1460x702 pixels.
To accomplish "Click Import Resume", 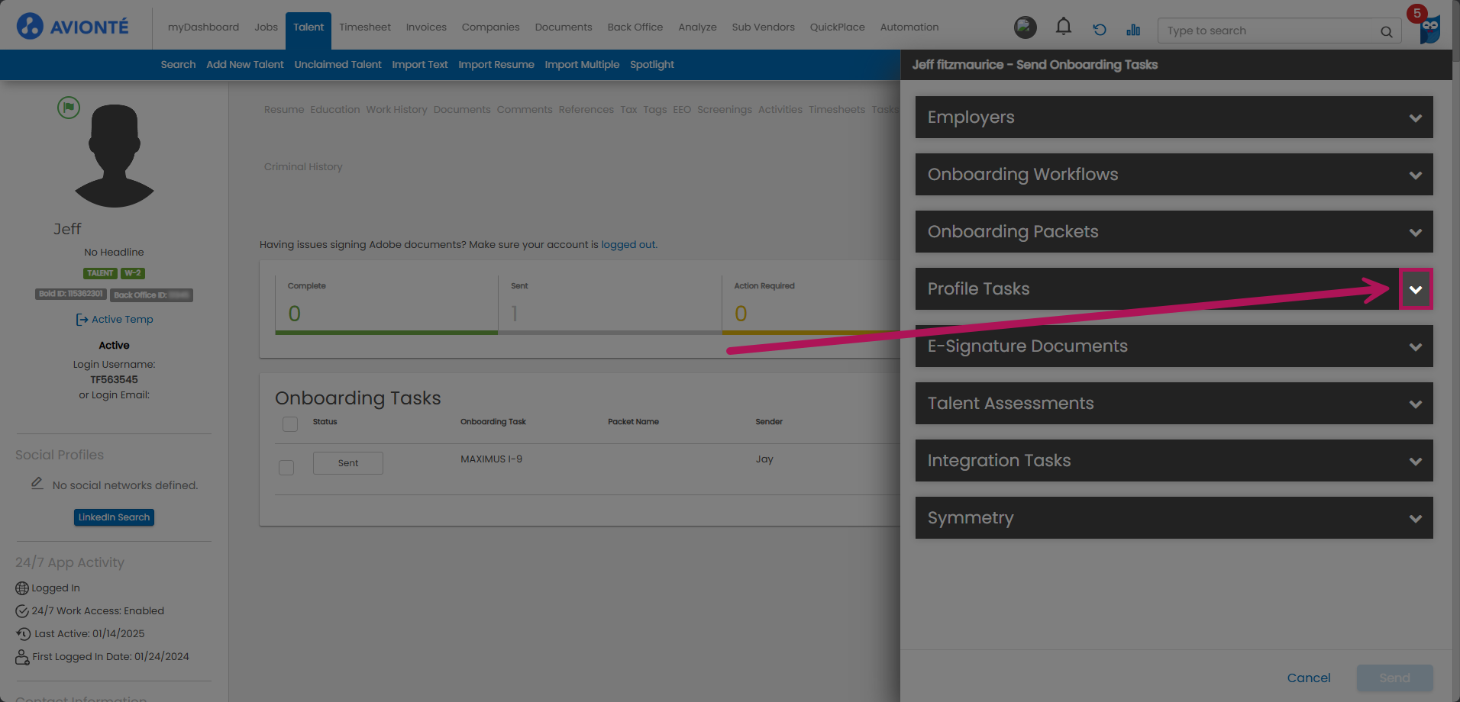I will point(496,64).
